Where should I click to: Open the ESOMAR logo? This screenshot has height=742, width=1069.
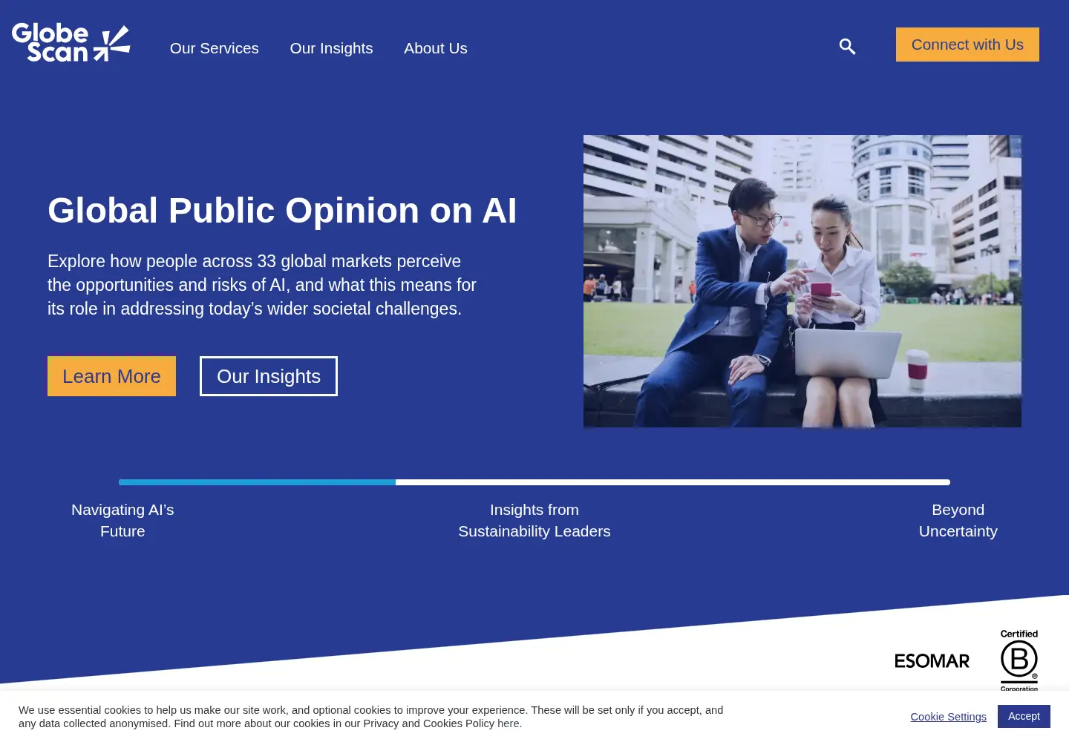[932, 661]
